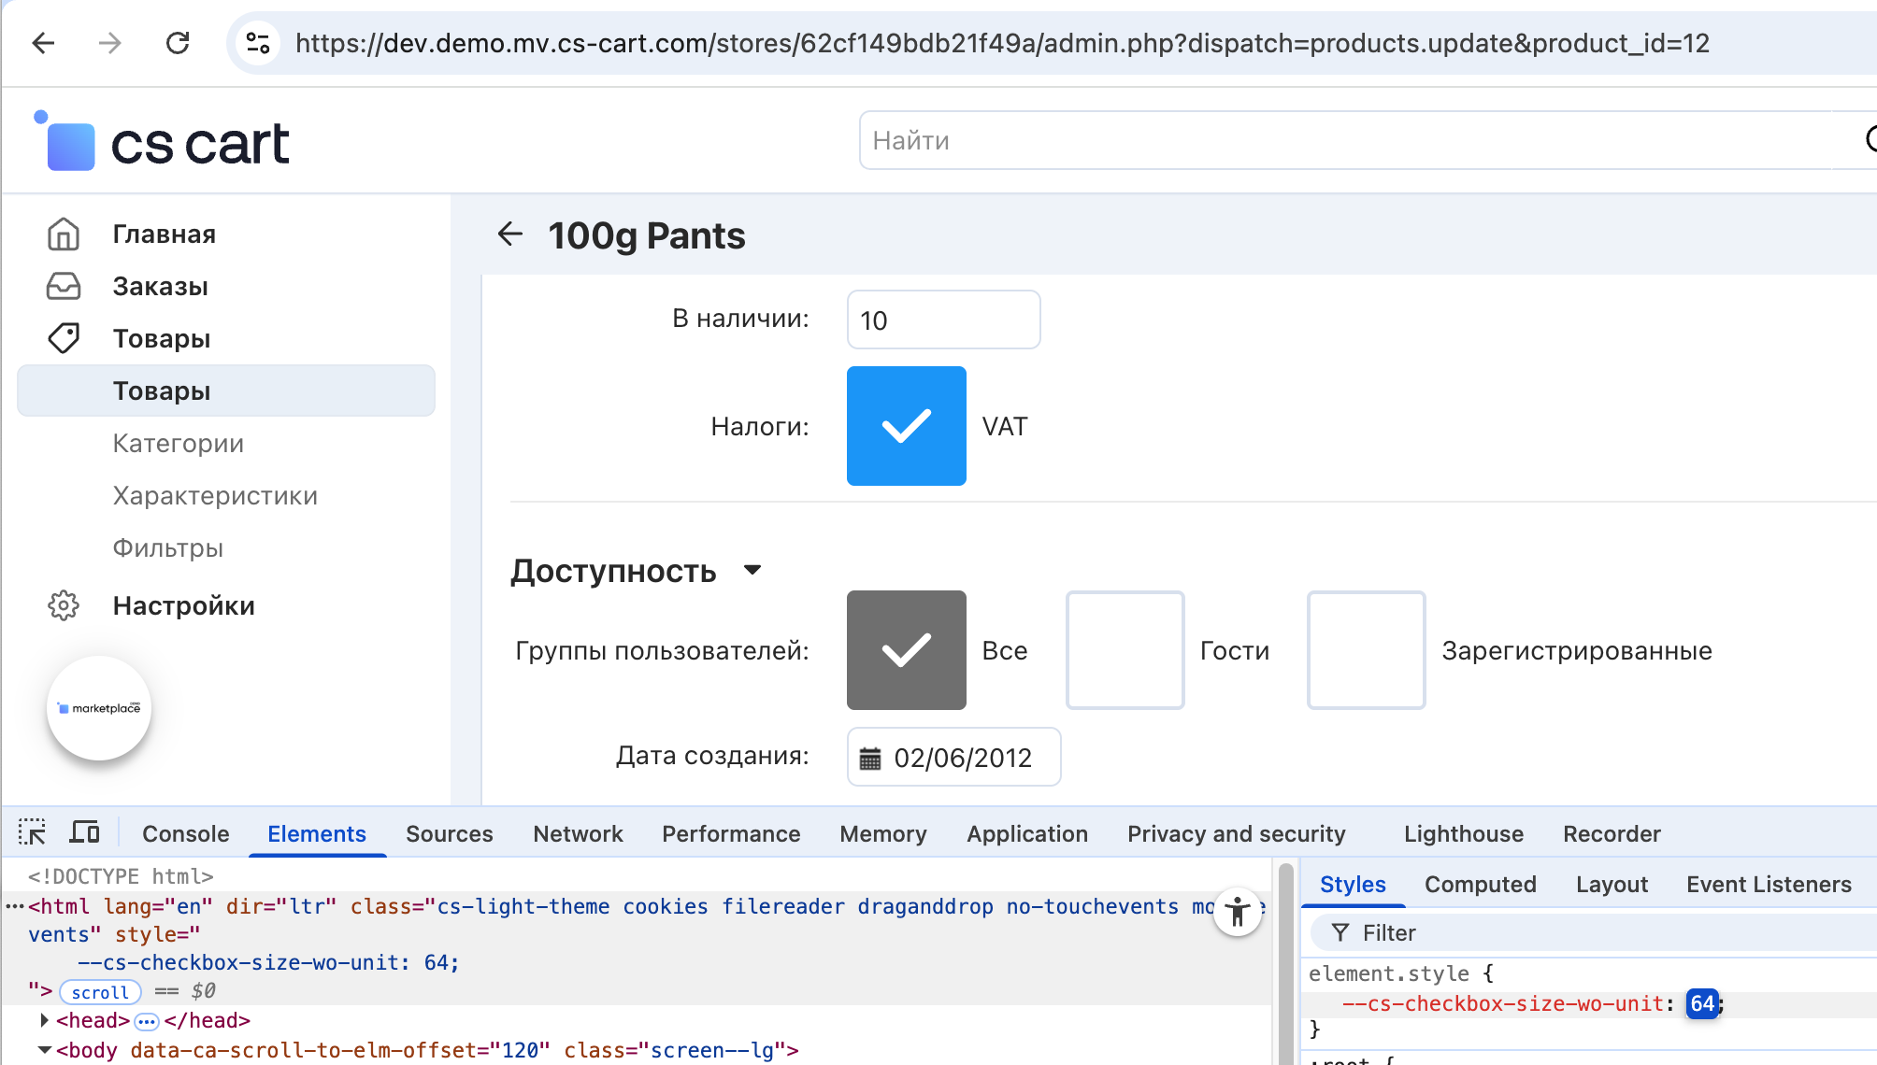Check the Гости user group checkbox
This screenshot has width=1877, height=1065.
(1125, 650)
